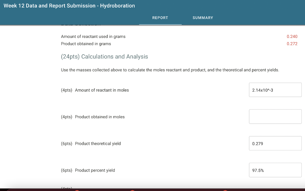The width and height of the screenshot is (305, 191).
Task: Select the Amount of reactant used in grams row
Action: coord(93,36)
